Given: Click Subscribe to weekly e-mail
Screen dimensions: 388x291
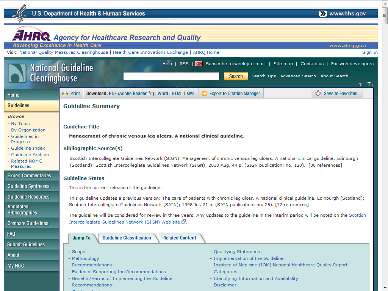Looking at the screenshot, I should [235, 64].
